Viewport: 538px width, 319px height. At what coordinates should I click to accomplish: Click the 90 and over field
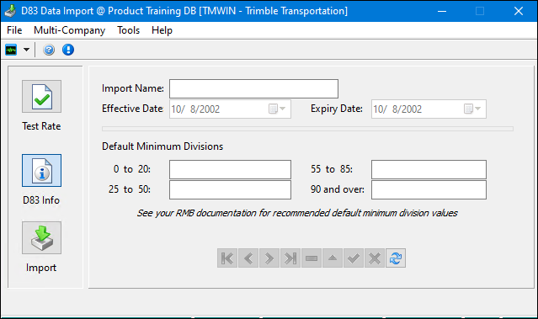tap(429, 189)
